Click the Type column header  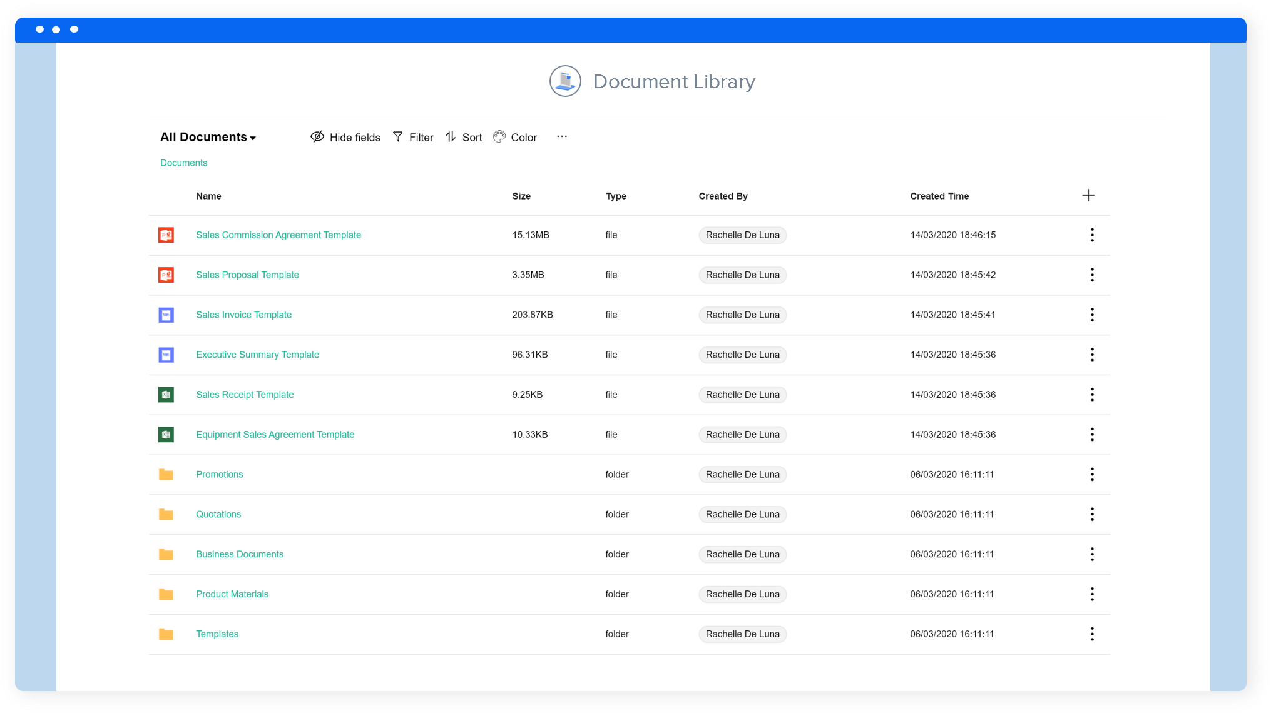616,196
